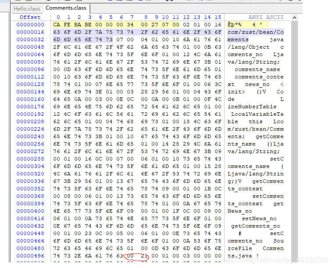Select offset row 00000256
Image resolution: width=332 pixels, height=268 pixels.
[30, 144]
